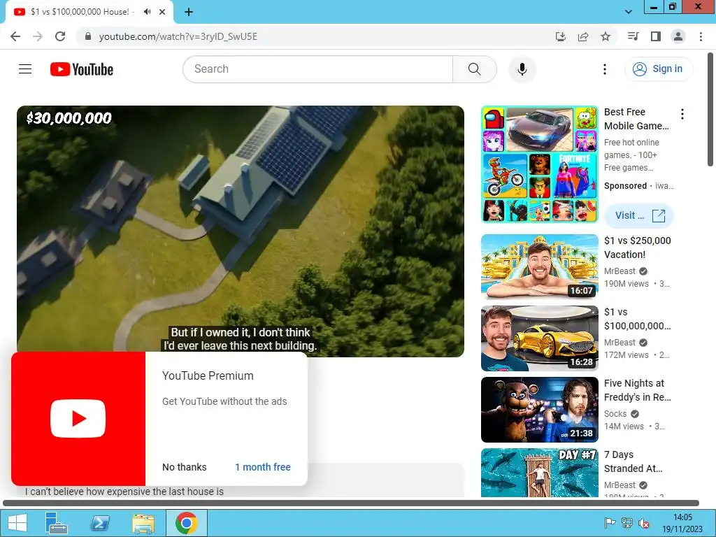This screenshot has height=537, width=716.
Task: Open Chrome's three-dot menu
Action: [x=701, y=36]
